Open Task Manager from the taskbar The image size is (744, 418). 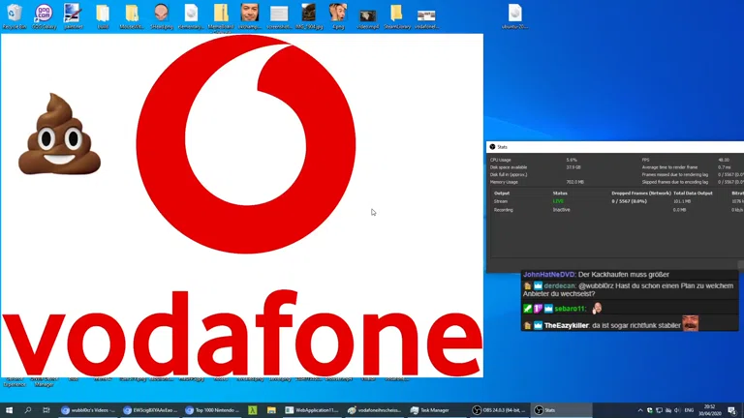coord(431,410)
